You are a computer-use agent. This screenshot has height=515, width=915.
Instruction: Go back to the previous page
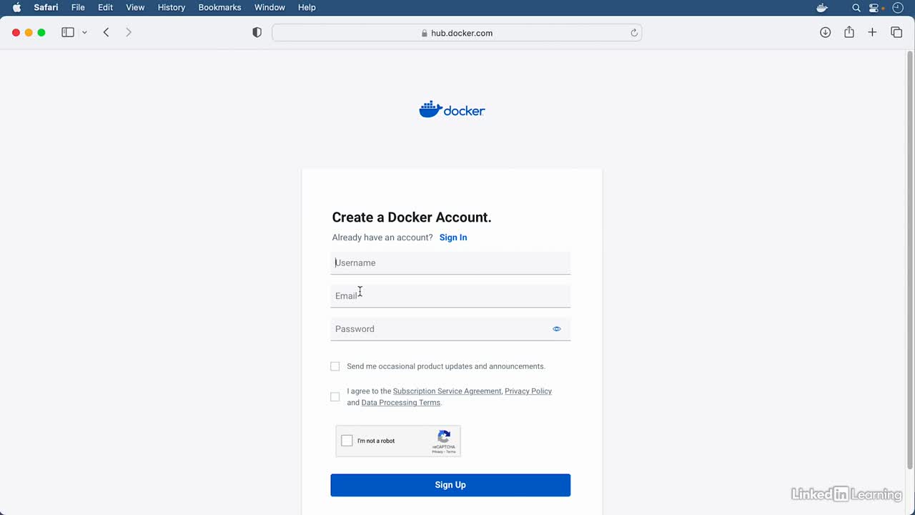click(106, 32)
